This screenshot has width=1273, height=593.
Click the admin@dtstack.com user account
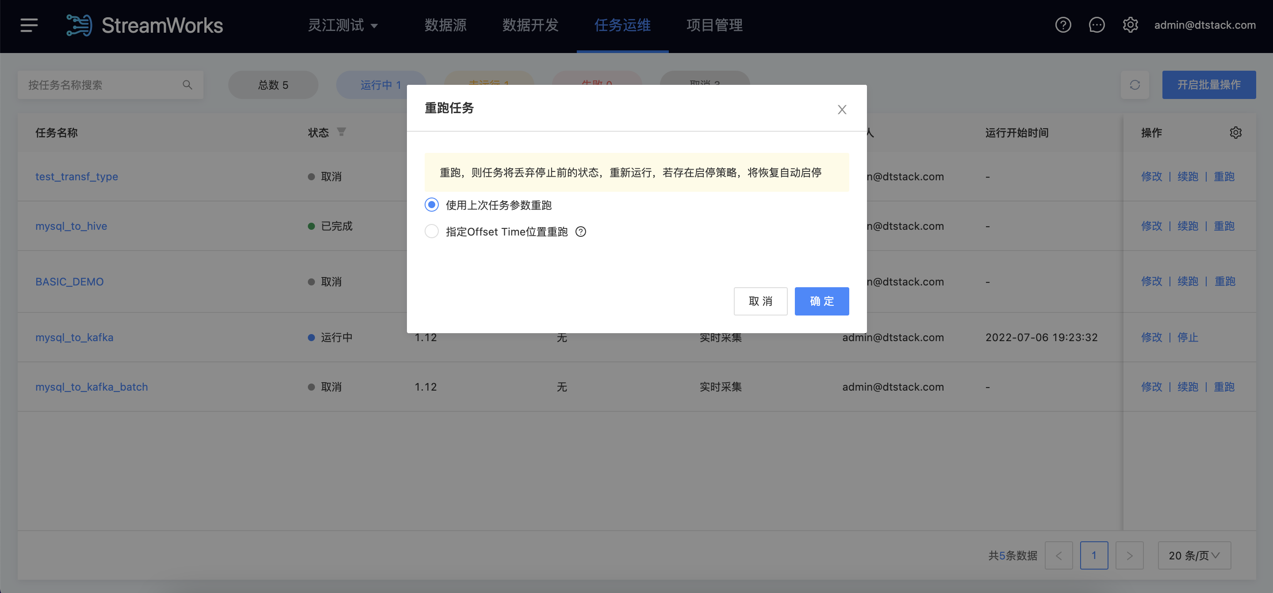(1205, 25)
